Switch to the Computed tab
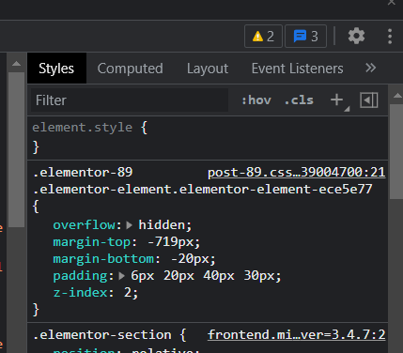This screenshot has width=403, height=353. click(x=130, y=69)
